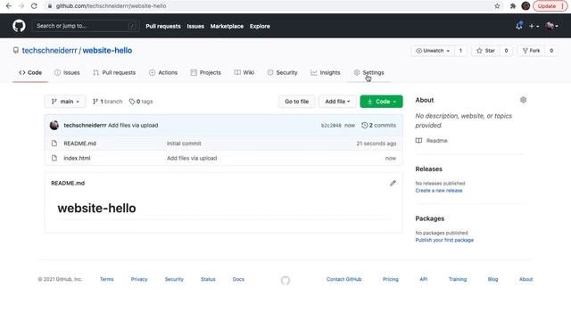571x321 pixels.
Task: Click the footer GitHub mark icon
Action: tap(285, 280)
